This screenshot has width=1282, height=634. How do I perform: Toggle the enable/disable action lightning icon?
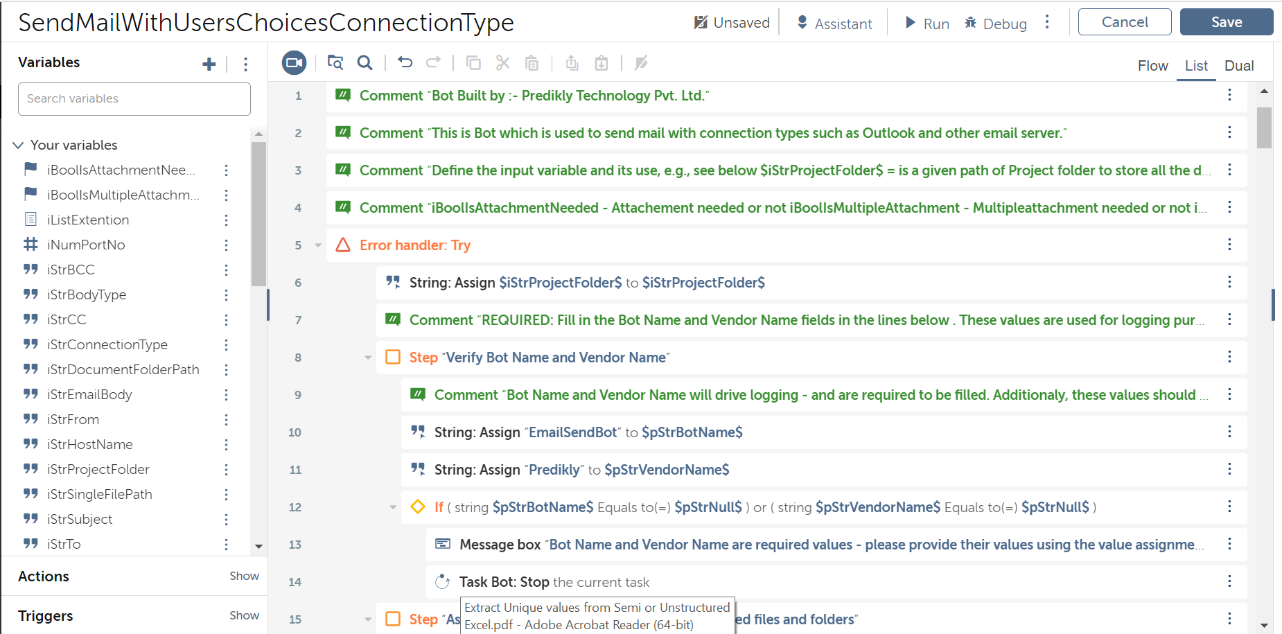click(x=641, y=63)
